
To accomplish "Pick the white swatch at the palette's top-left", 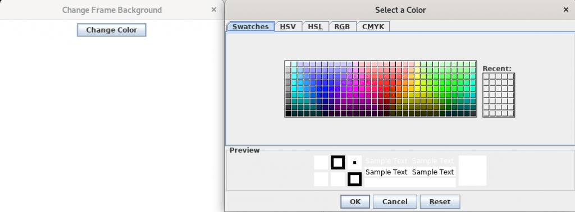I will (x=288, y=64).
